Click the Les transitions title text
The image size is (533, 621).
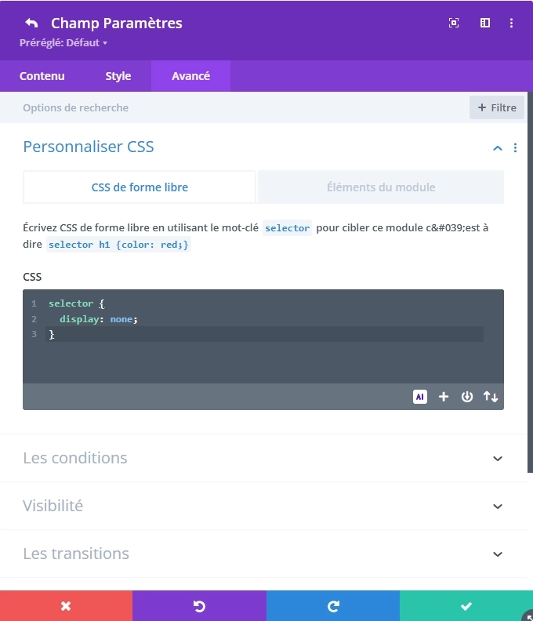pyautogui.click(x=76, y=554)
